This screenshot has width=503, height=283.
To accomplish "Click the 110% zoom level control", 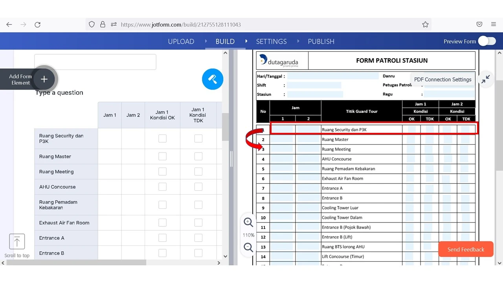I will [248, 235].
